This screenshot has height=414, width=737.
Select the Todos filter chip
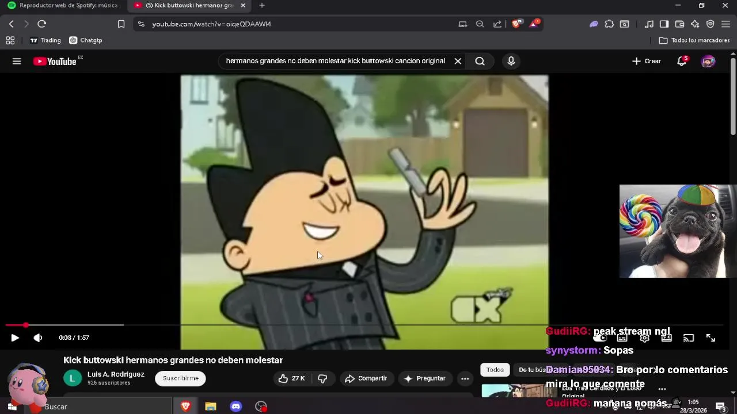coord(495,370)
